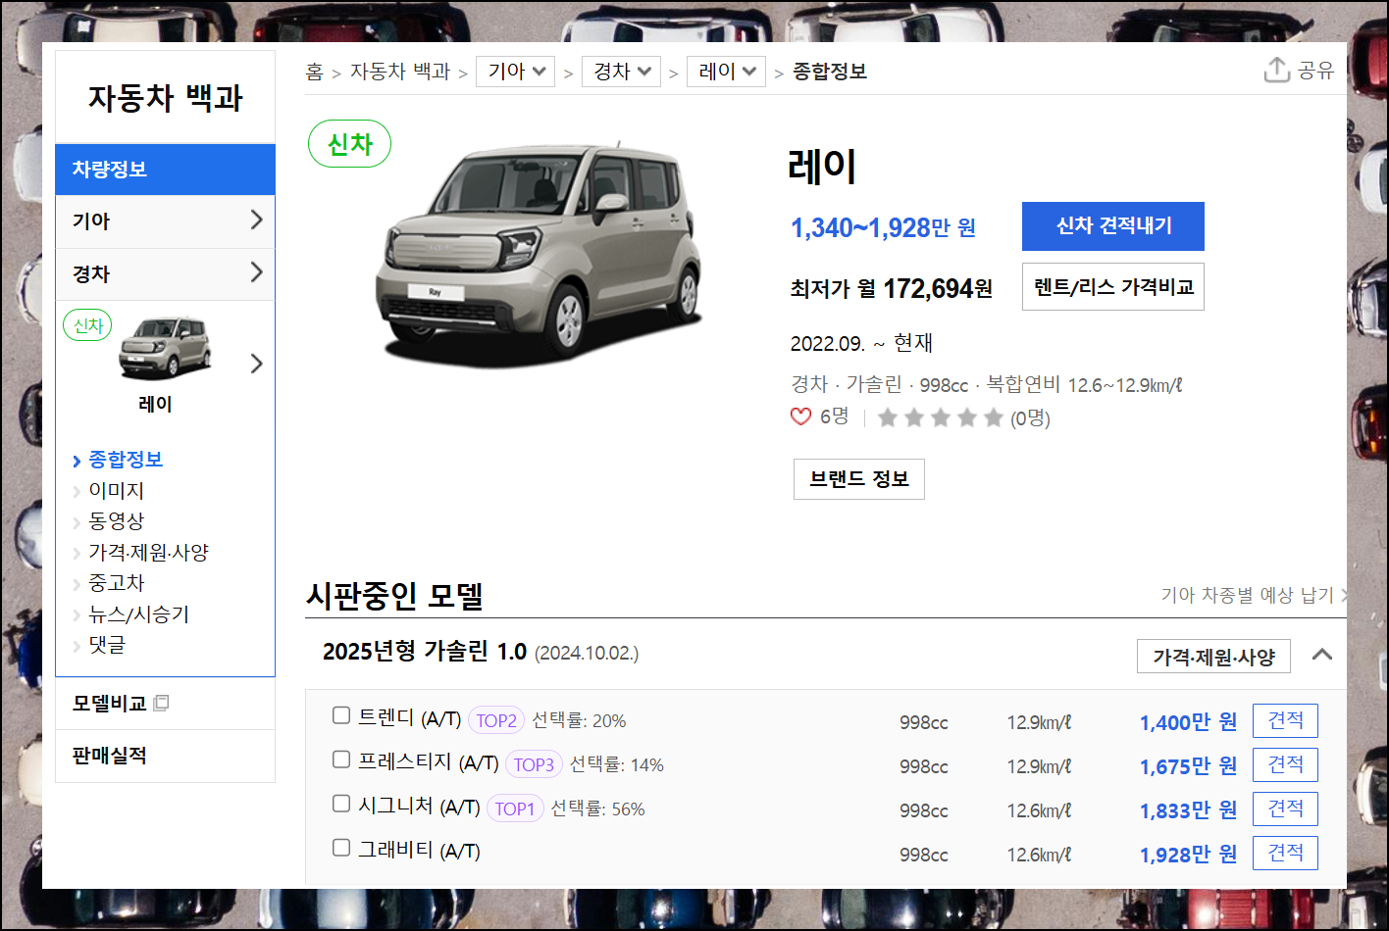Click the 가격·제원·사양 button in the model header
Viewport: 1389px width, 931px height.
(1213, 657)
